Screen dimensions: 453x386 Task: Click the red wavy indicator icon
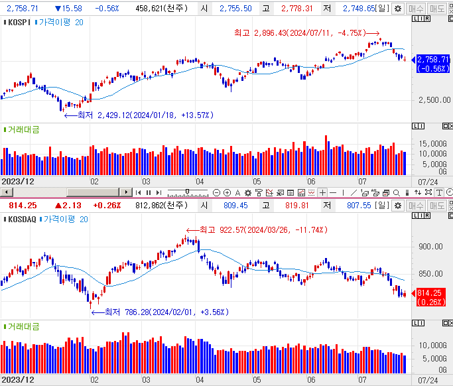pos(311,193)
